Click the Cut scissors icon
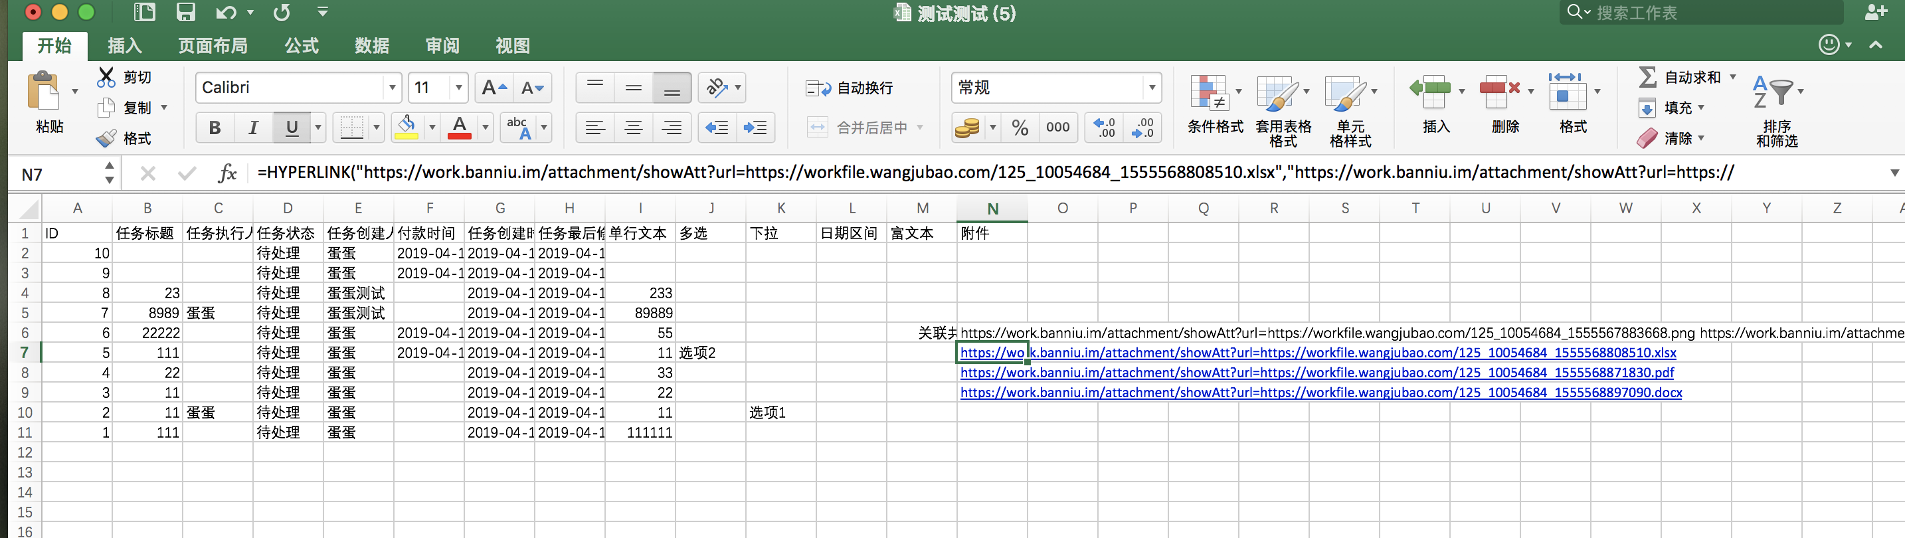1905x538 pixels. click(x=106, y=77)
